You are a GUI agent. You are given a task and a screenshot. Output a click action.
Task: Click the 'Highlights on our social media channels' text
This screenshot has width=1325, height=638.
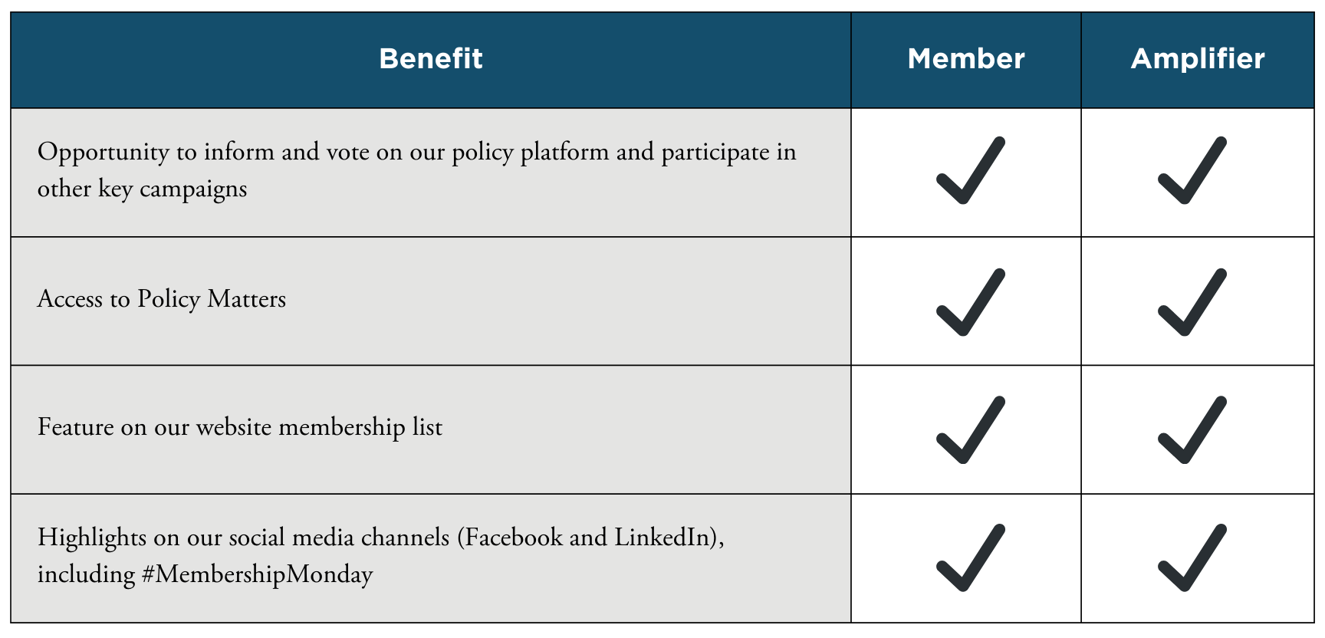click(244, 538)
